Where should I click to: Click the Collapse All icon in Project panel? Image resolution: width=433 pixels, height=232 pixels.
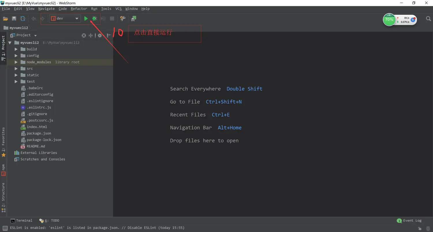[91, 35]
